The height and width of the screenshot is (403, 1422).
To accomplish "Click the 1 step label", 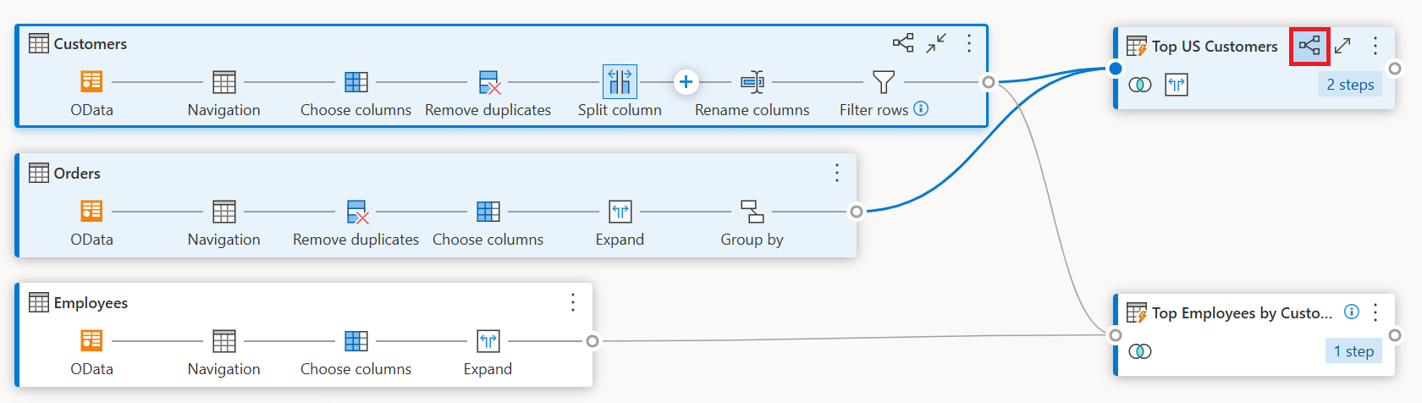I will tap(1353, 351).
